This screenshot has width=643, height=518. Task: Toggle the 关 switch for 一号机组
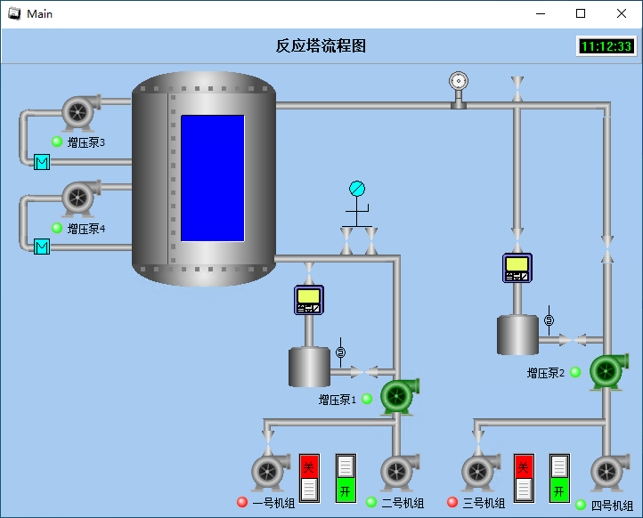point(309,478)
